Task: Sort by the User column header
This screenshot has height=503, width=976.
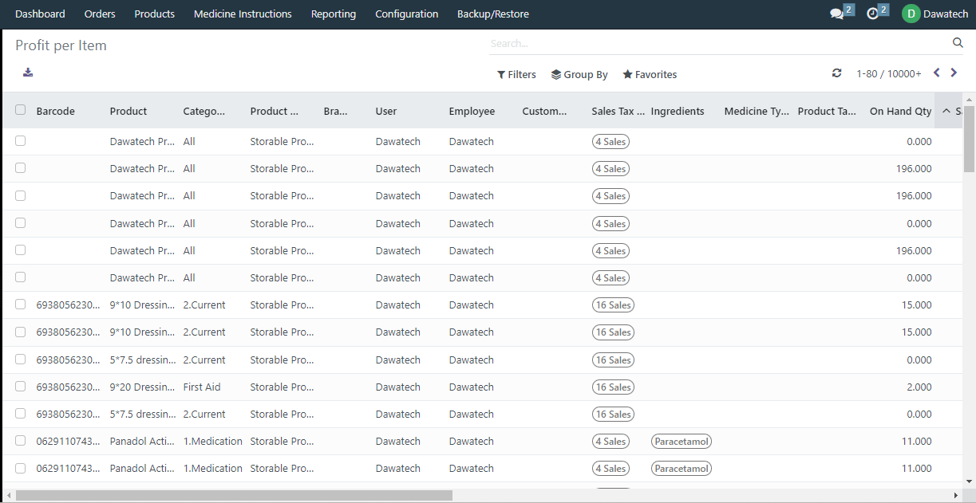Action: (386, 111)
